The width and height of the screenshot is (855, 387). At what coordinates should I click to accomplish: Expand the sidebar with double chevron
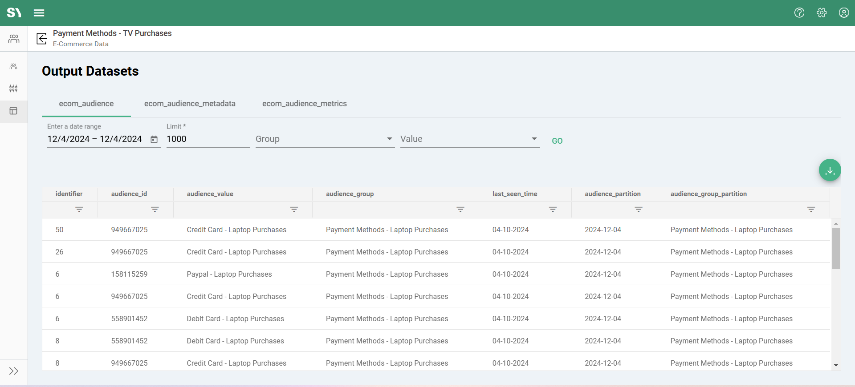(x=13, y=371)
